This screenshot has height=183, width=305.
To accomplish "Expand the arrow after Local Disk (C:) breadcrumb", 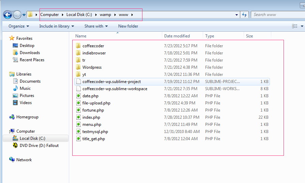I will [x=96, y=15].
